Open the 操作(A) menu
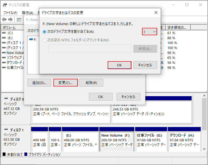This screenshot has width=208, height=165. click(x=28, y=13)
